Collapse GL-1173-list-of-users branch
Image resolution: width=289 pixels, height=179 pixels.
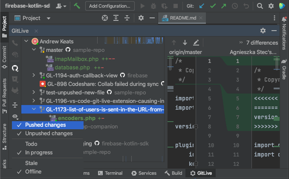[34, 109]
